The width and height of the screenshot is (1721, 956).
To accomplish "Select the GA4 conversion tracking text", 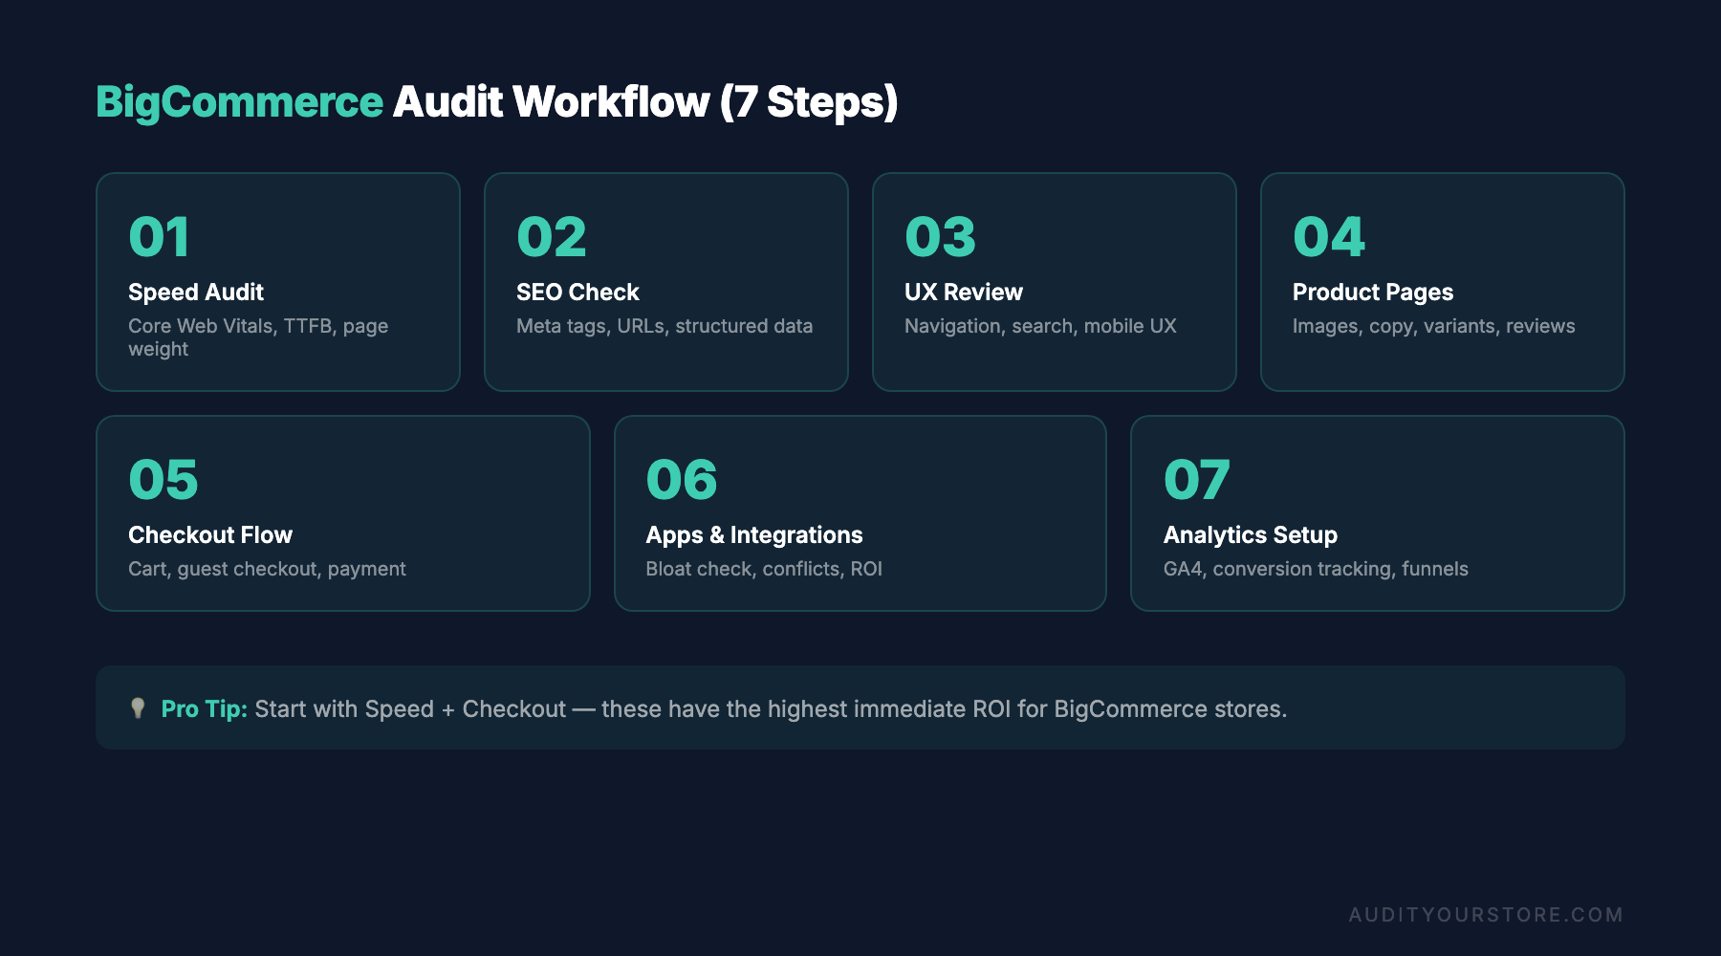I will pyautogui.click(x=1316, y=568).
